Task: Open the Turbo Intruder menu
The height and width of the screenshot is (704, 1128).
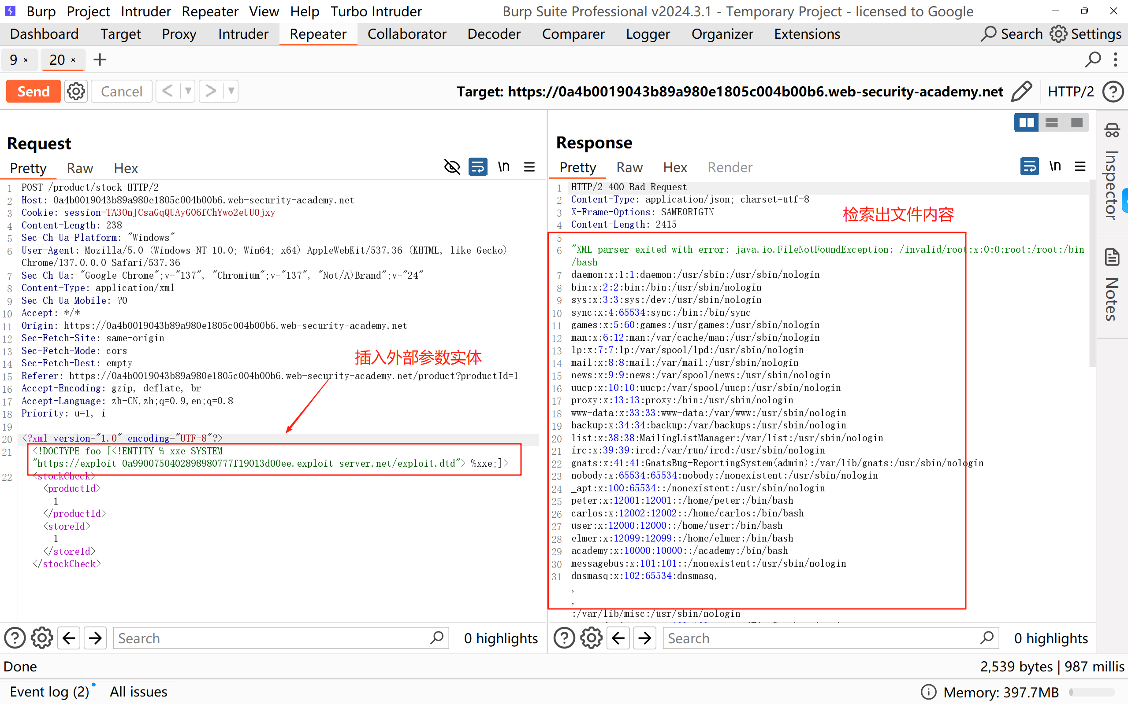Action: pyautogui.click(x=376, y=11)
